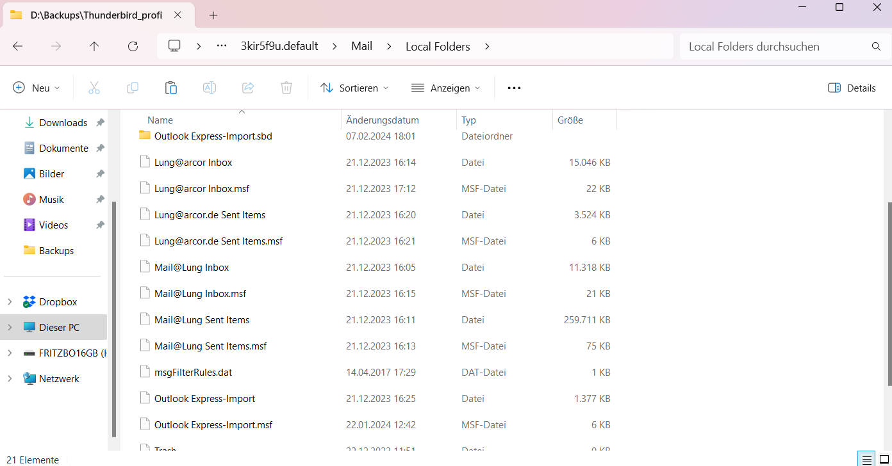Open the Neu creation menu
Image resolution: width=892 pixels, height=466 pixels.
tap(37, 88)
